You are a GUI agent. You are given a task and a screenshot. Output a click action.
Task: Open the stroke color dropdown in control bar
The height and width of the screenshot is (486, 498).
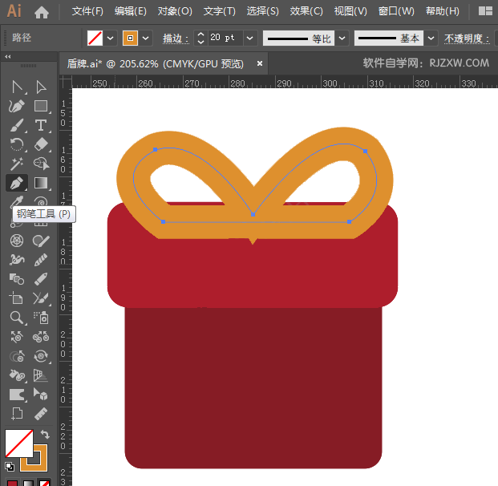145,38
